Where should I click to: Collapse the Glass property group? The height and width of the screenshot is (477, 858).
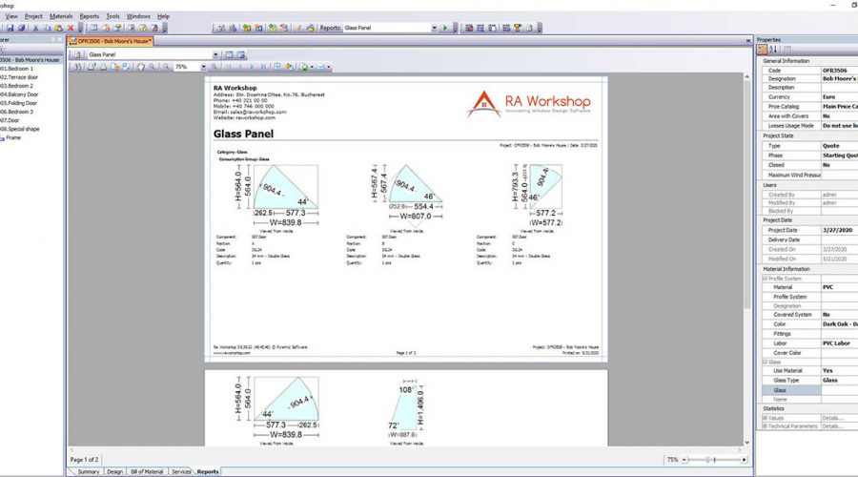point(765,362)
